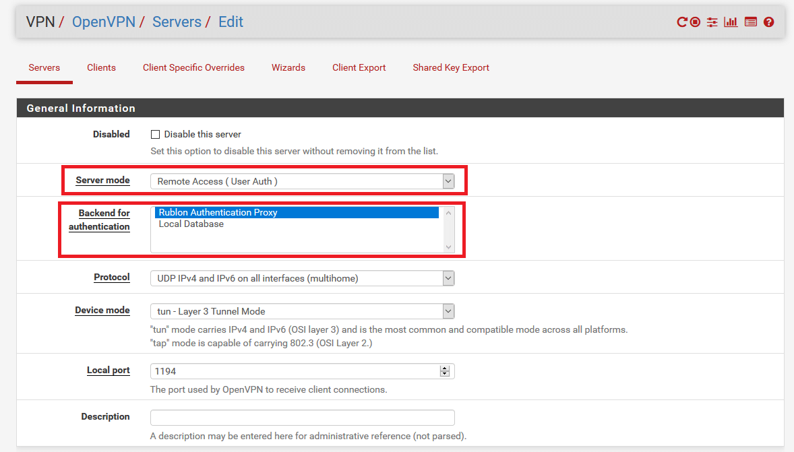Viewport: 794px width, 452px height.
Task: Switch to the Clients tab
Action: pos(101,68)
